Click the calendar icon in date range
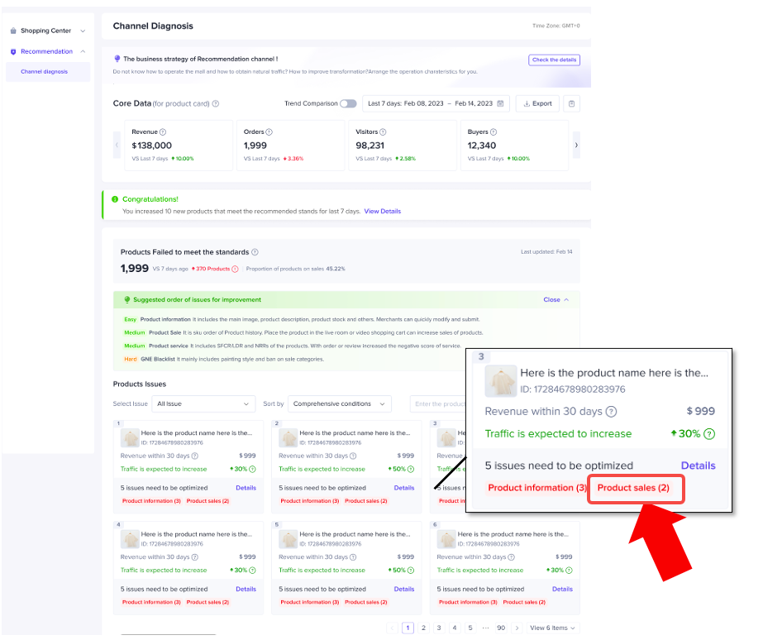 point(500,104)
